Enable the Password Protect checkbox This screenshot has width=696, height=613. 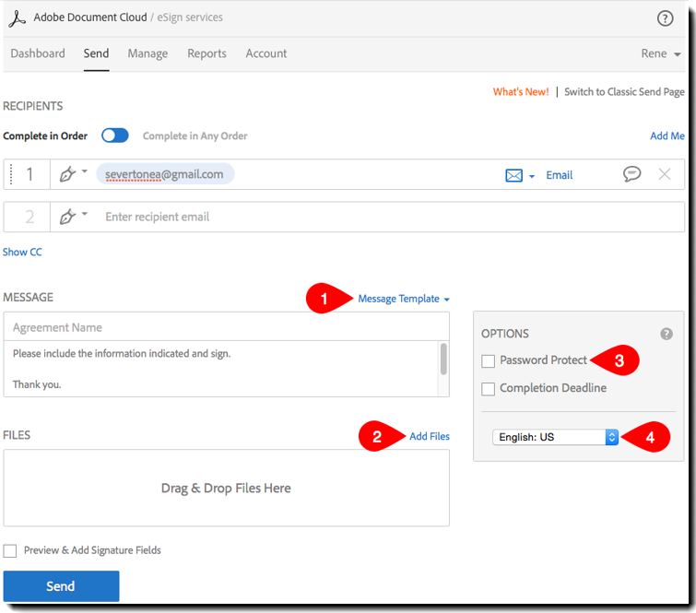coord(489,360)
